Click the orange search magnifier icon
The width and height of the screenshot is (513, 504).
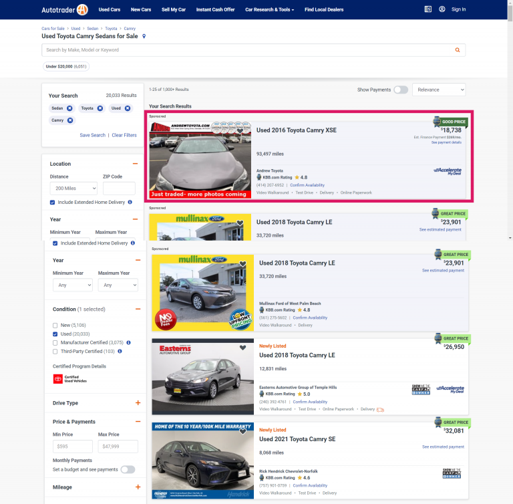(x=458, y=50)
